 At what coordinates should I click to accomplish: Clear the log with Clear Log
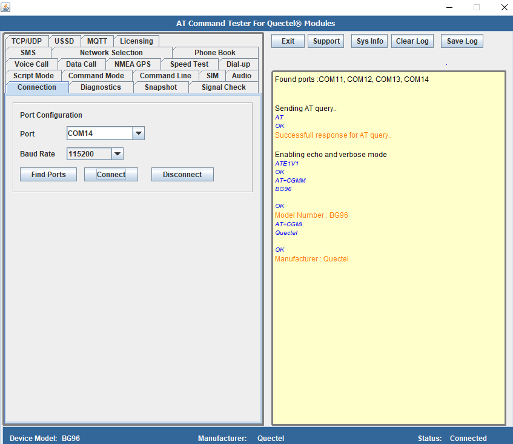412,41
